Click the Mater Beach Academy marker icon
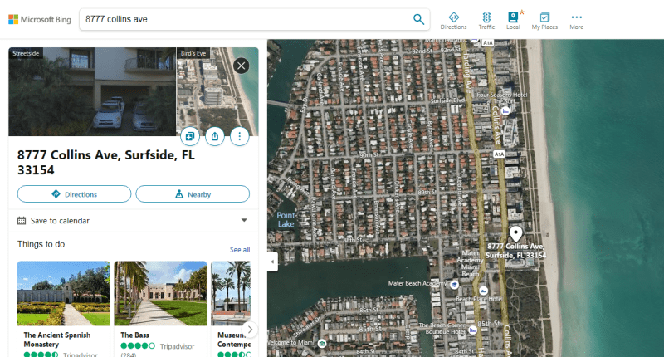 (454, 285)
